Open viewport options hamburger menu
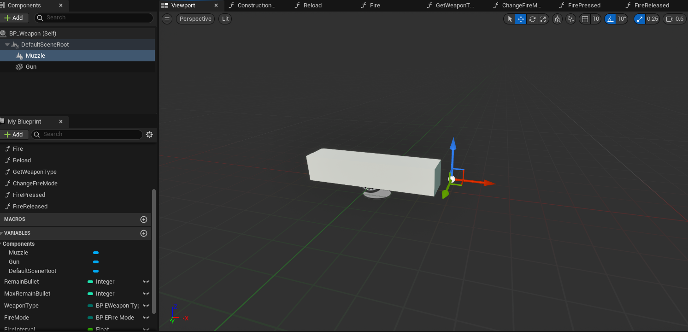This screenshot has width=688, height=332. pos(167,19)
